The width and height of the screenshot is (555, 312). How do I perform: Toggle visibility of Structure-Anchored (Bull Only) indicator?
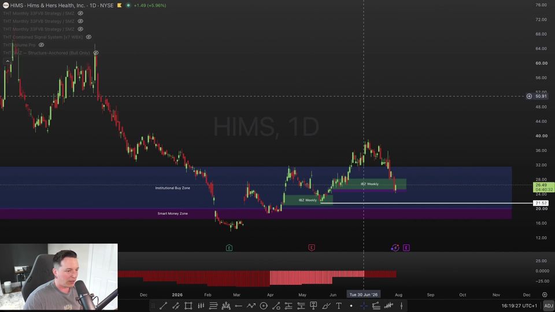click(95, 53)
